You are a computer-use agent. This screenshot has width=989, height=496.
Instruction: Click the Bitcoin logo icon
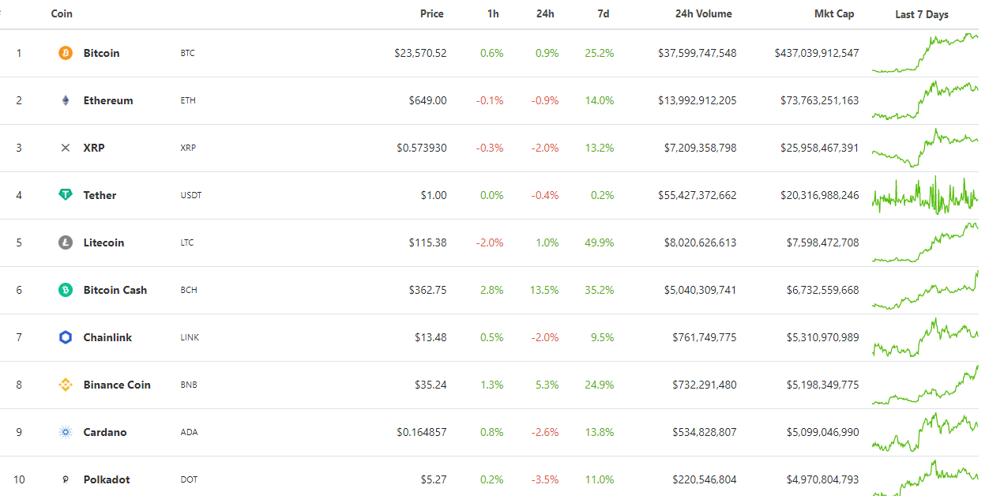pos(66,53)
